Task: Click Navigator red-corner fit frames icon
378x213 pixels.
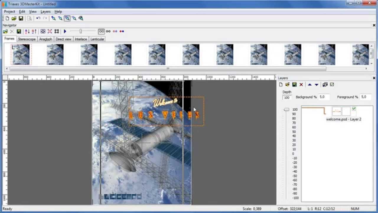Action: tap(50, 31)
